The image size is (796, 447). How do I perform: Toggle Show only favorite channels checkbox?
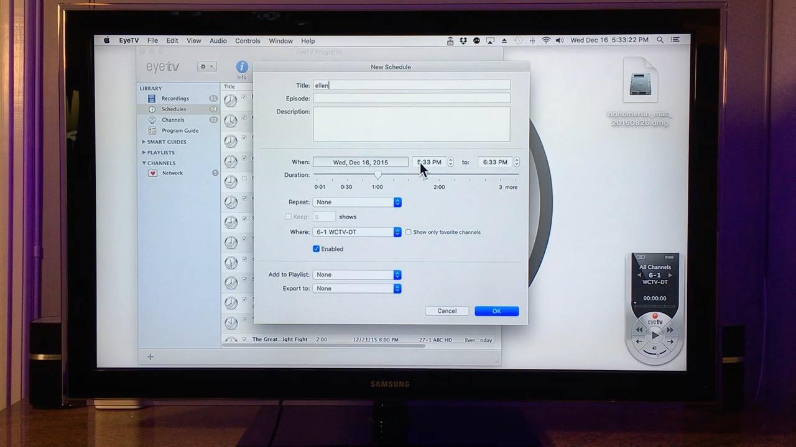pyautogui.click(x=409, y=232)
